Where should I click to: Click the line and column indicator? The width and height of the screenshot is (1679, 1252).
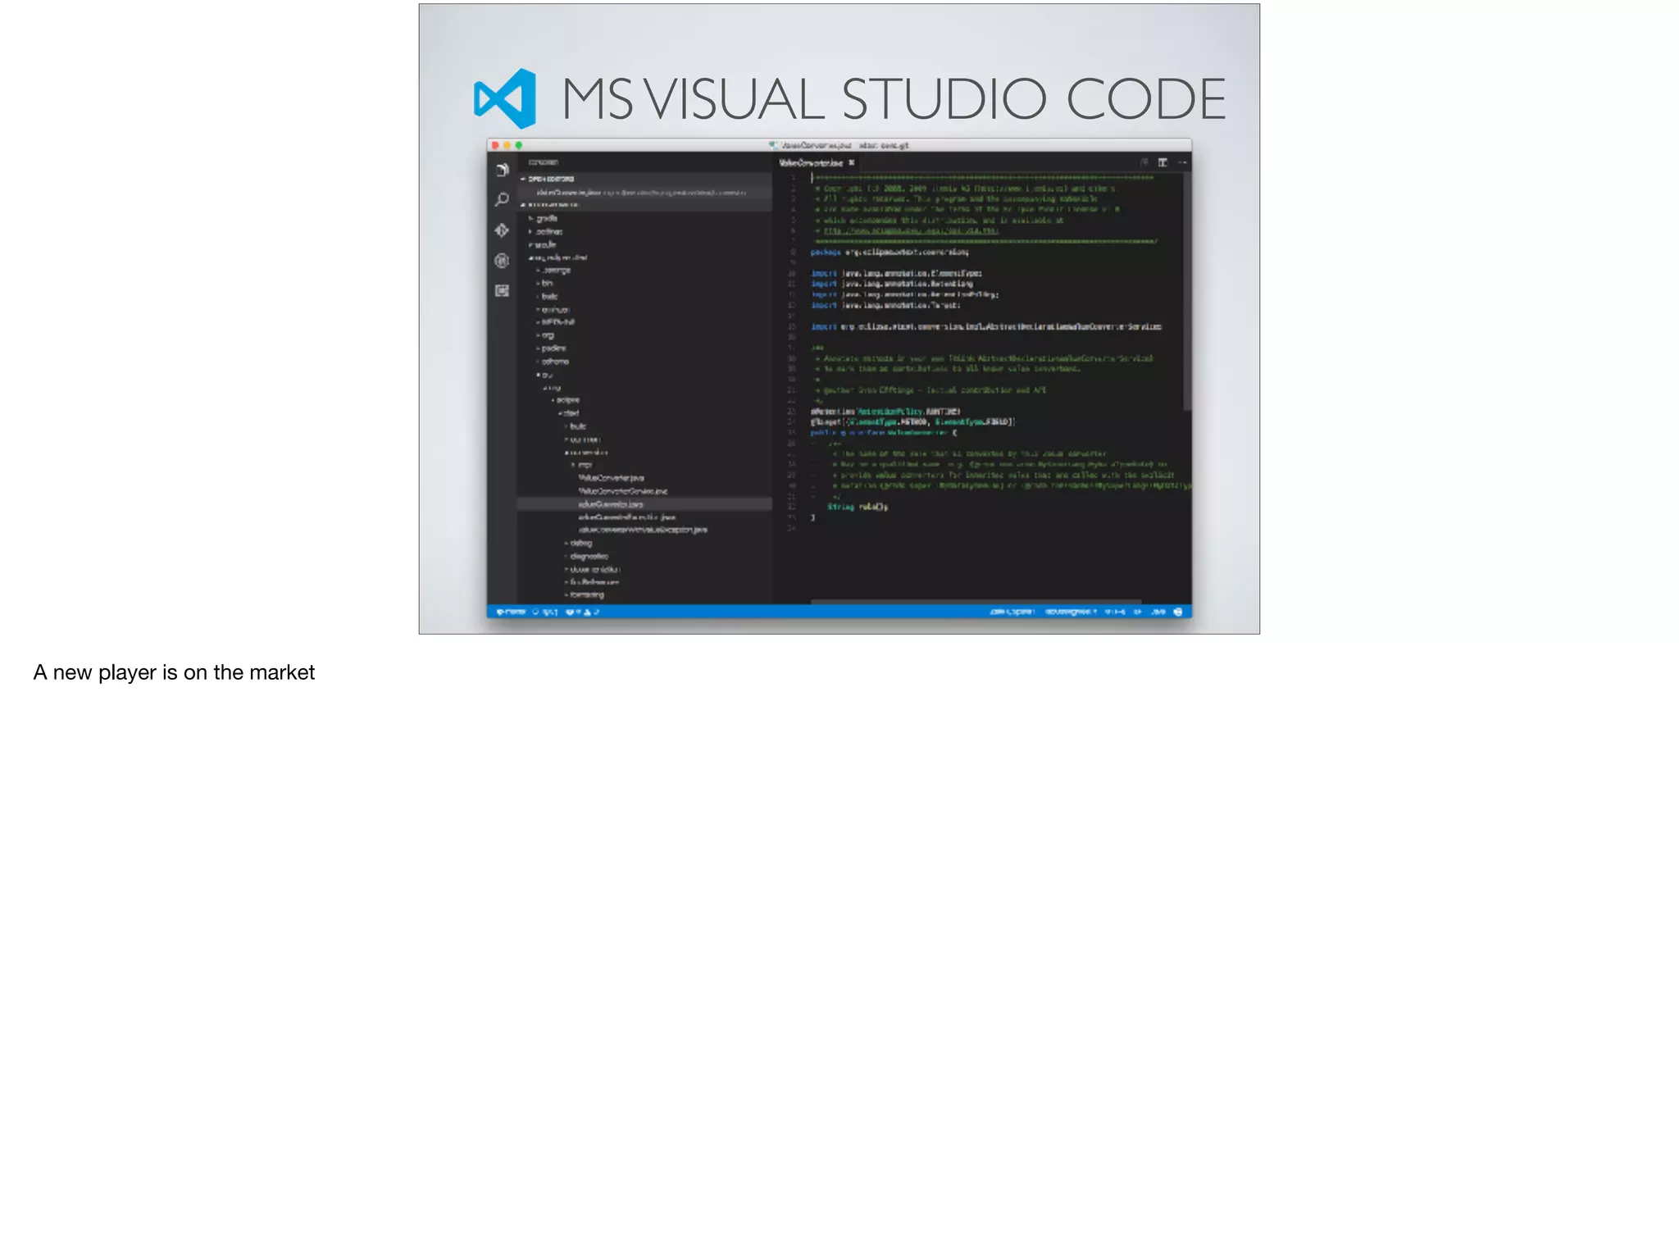[x=1012, y=612]
